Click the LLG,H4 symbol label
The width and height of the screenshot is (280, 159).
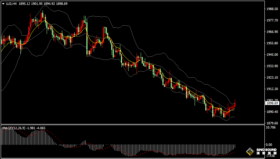tap(11, 3)
